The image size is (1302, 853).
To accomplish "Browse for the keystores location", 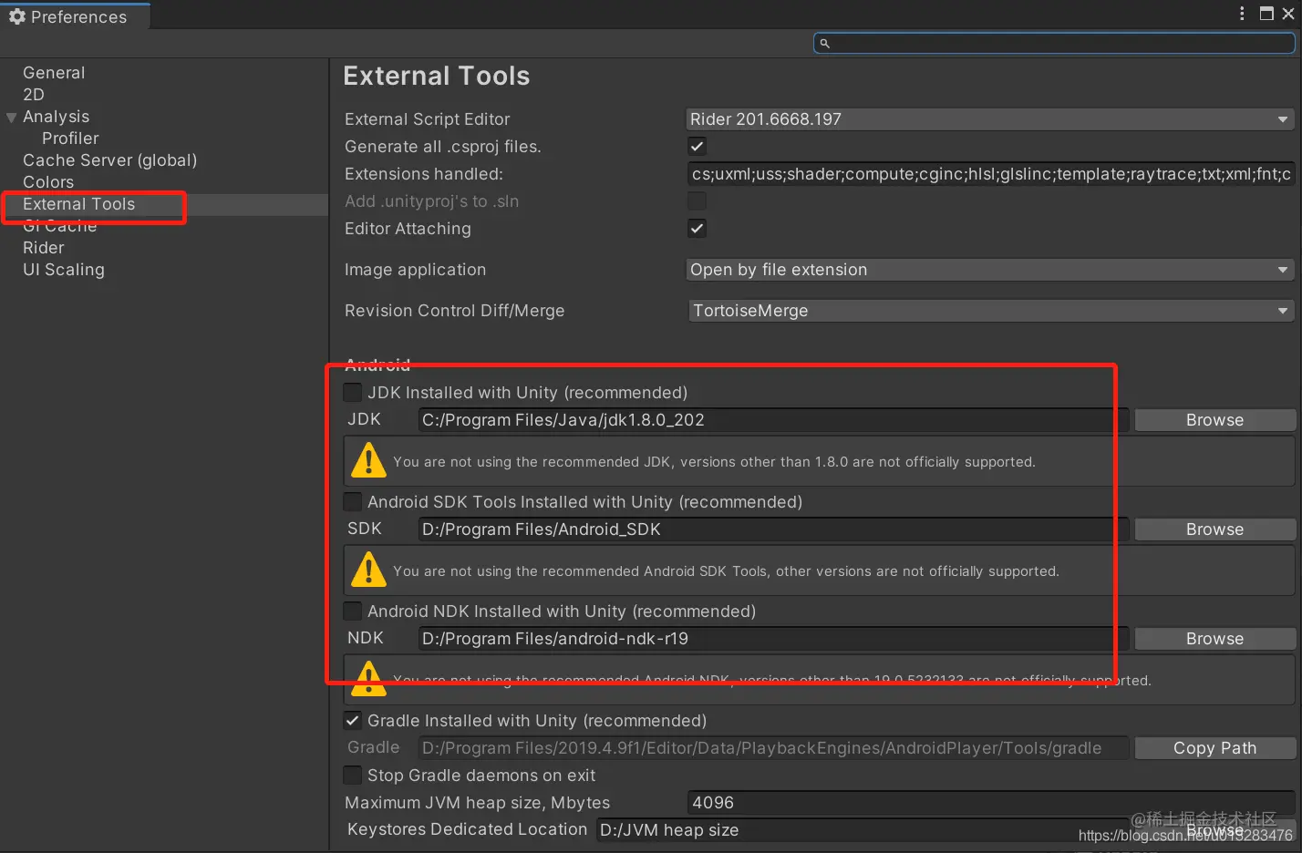I will pyautogui.click(x=1214, y=830).
